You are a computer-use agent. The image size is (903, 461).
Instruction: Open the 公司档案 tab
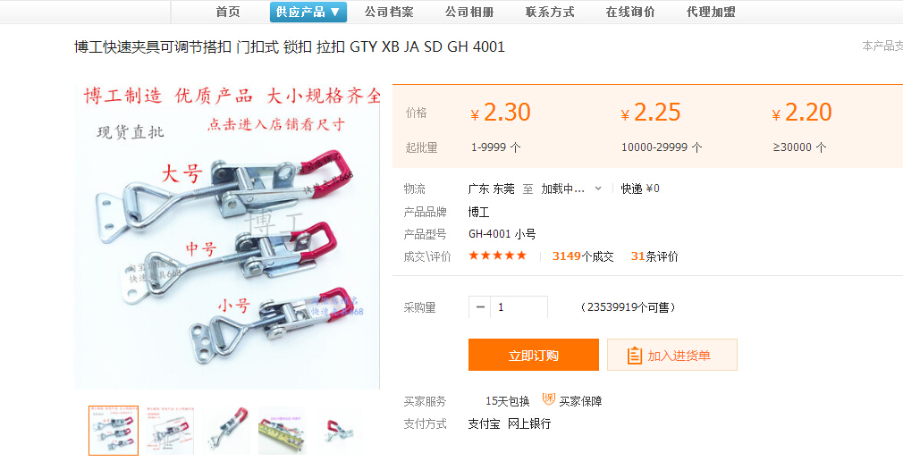click(x=389, y=13)
